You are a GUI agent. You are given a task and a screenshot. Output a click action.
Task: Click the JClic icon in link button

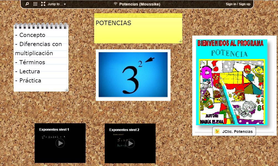click(x=217, y=131)
